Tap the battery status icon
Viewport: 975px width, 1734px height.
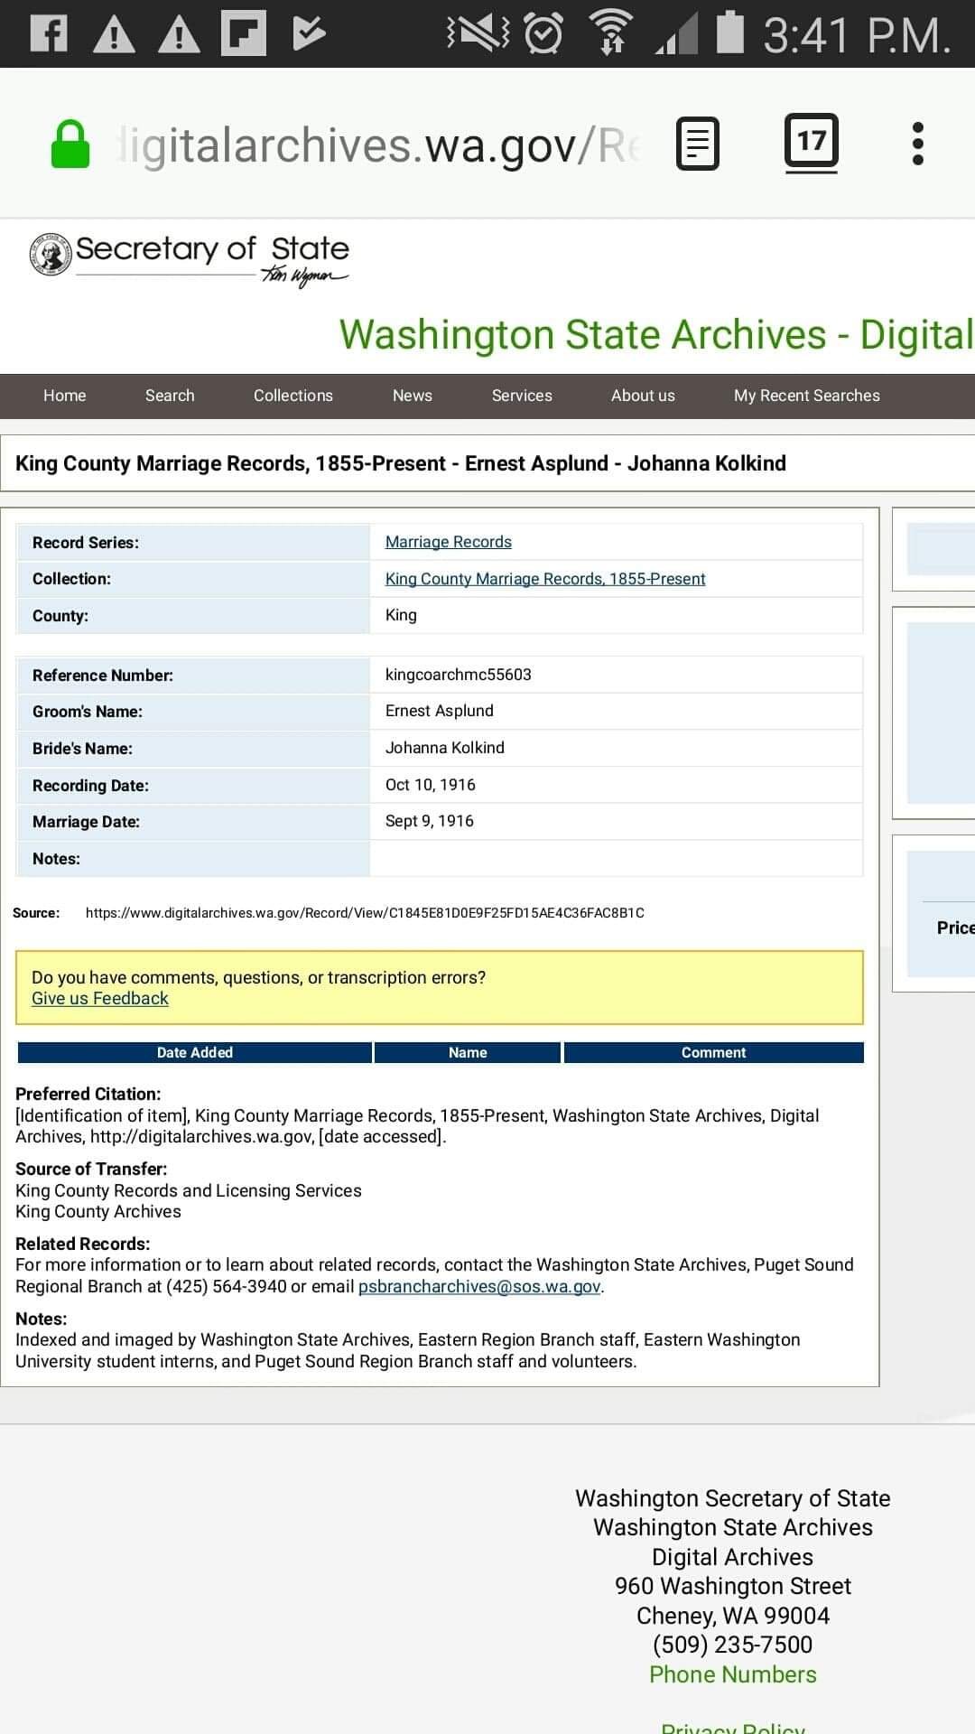point(729,33)
